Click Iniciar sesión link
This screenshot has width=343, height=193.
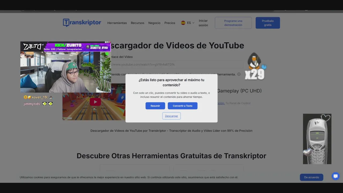pos(203,23)
